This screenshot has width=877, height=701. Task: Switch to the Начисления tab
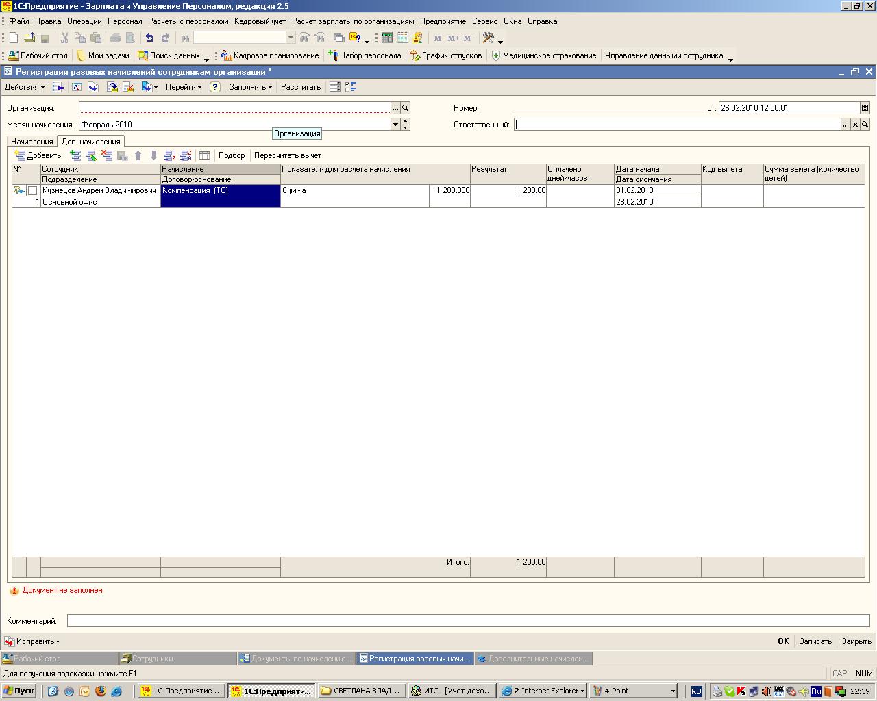pos(32,142)
